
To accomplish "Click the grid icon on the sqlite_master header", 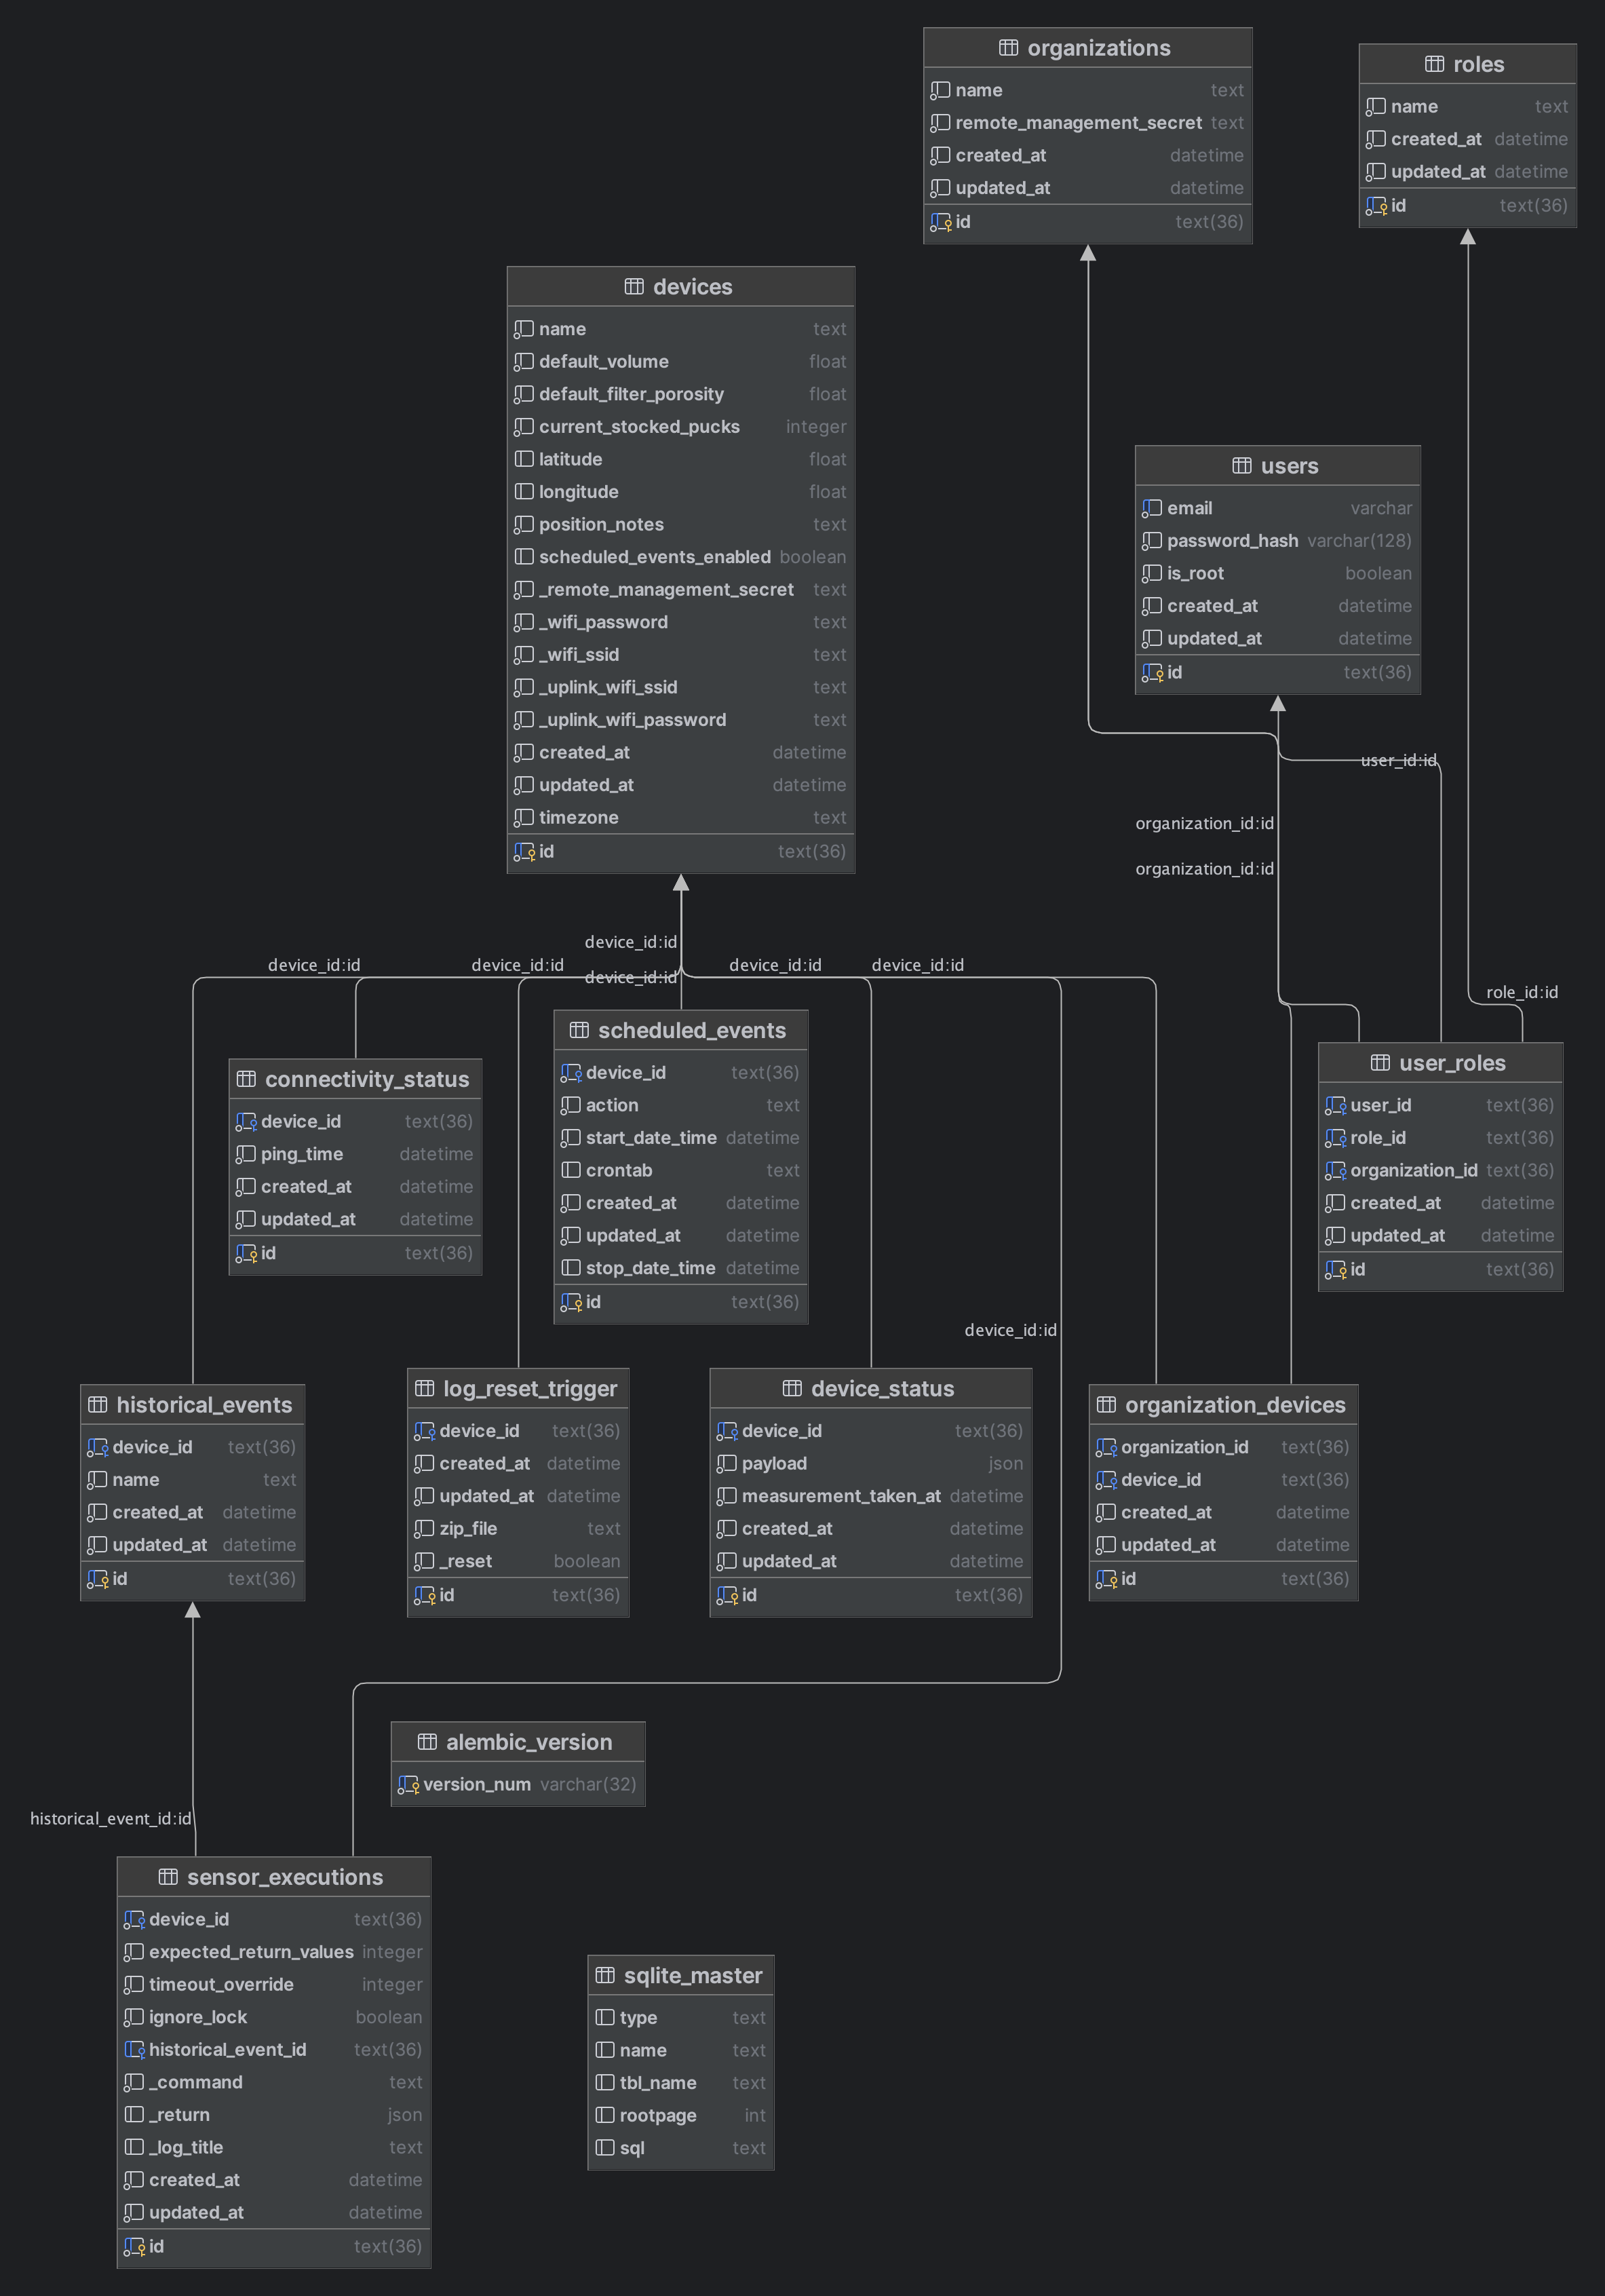I will click(607, 1975).
